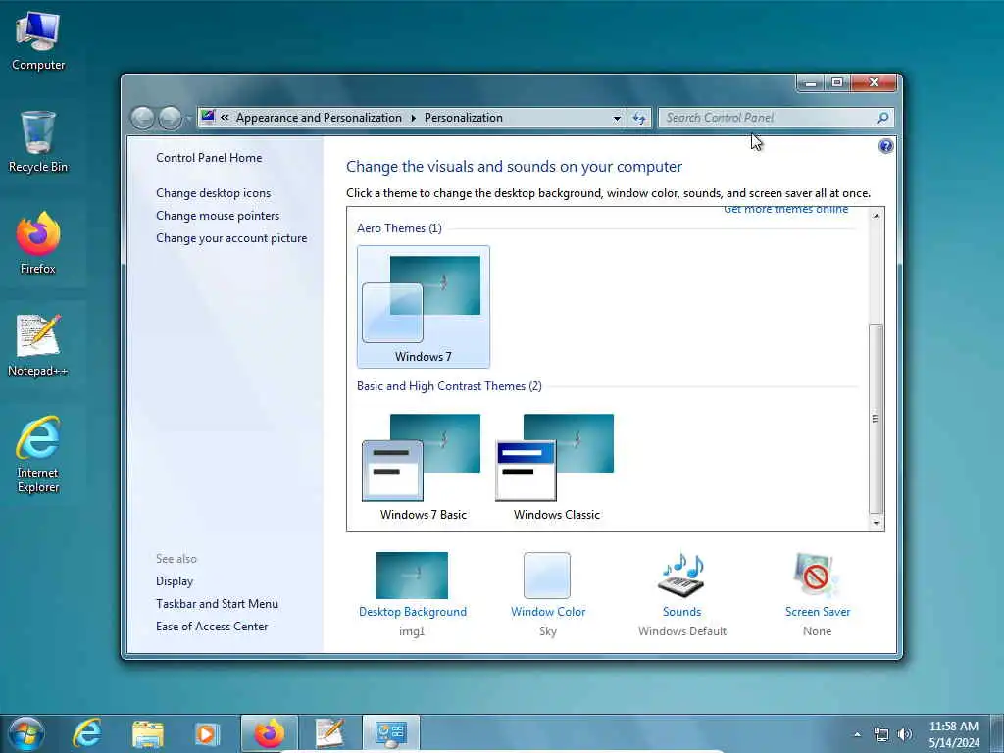Expand the Appearance and Personalization breadcrumb arrow

coord(413,118)
